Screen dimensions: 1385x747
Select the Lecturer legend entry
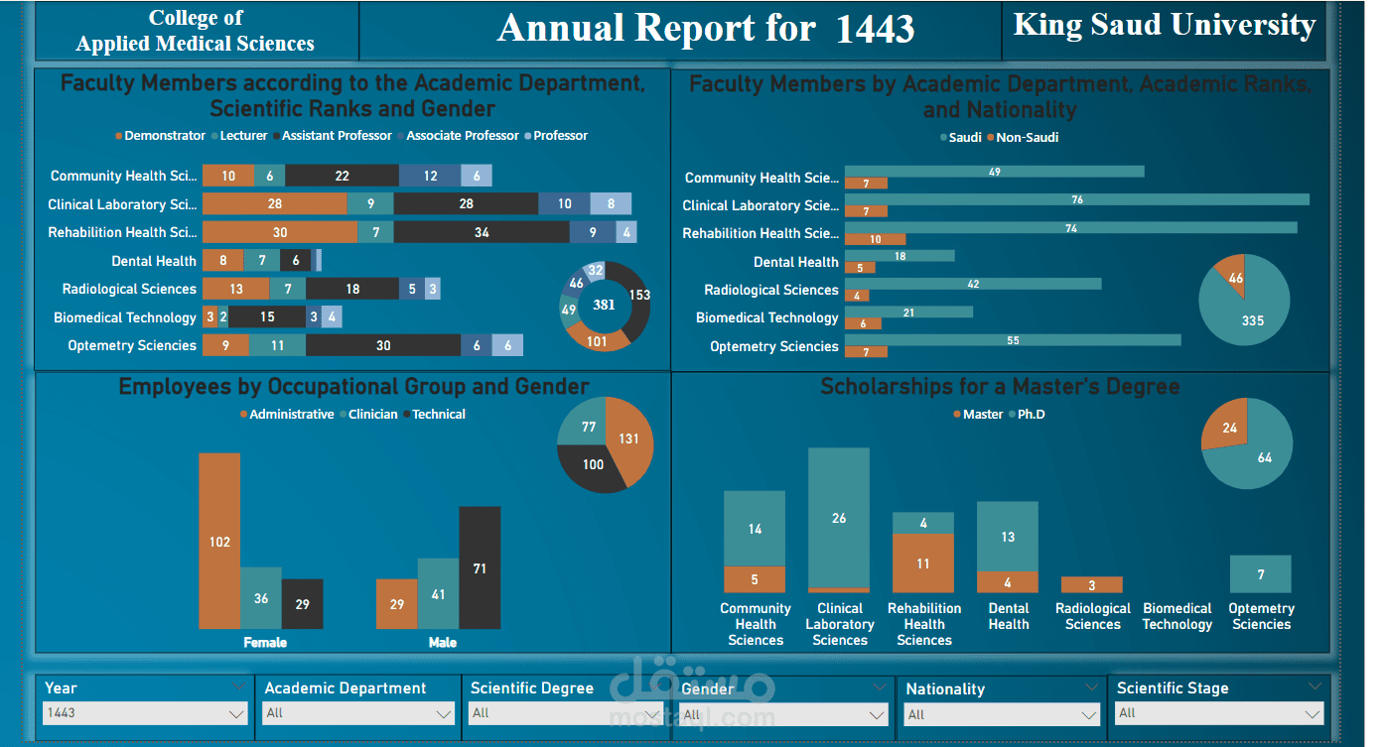tap(239, 136)
